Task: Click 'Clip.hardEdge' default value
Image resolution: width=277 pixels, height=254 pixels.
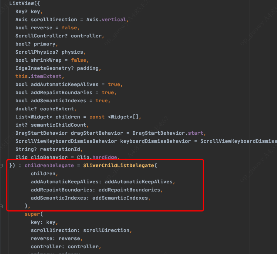Action: [97, 157]
